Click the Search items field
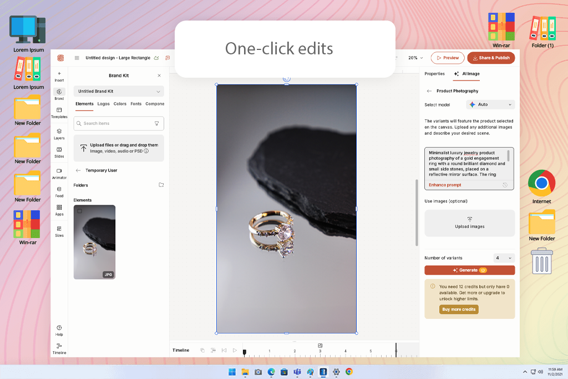Screen dimensions: 568x379 pyautogui.click(x=119, y=124)
